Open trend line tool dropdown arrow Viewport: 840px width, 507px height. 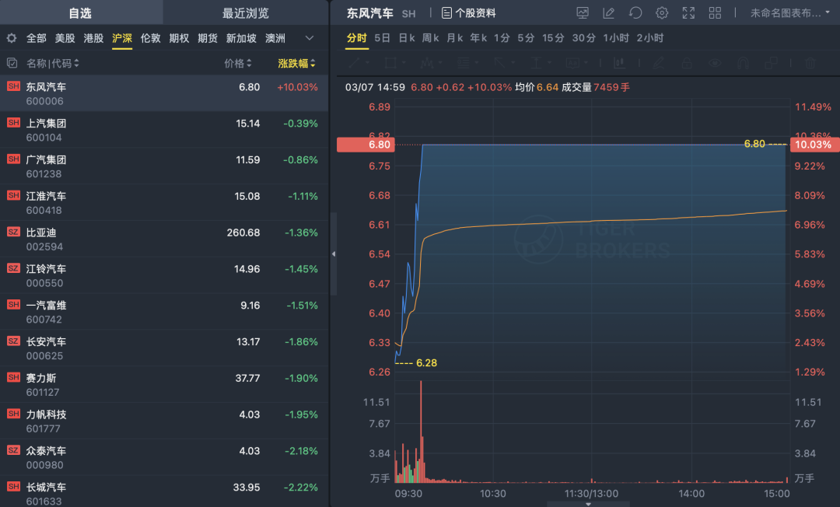367,63
